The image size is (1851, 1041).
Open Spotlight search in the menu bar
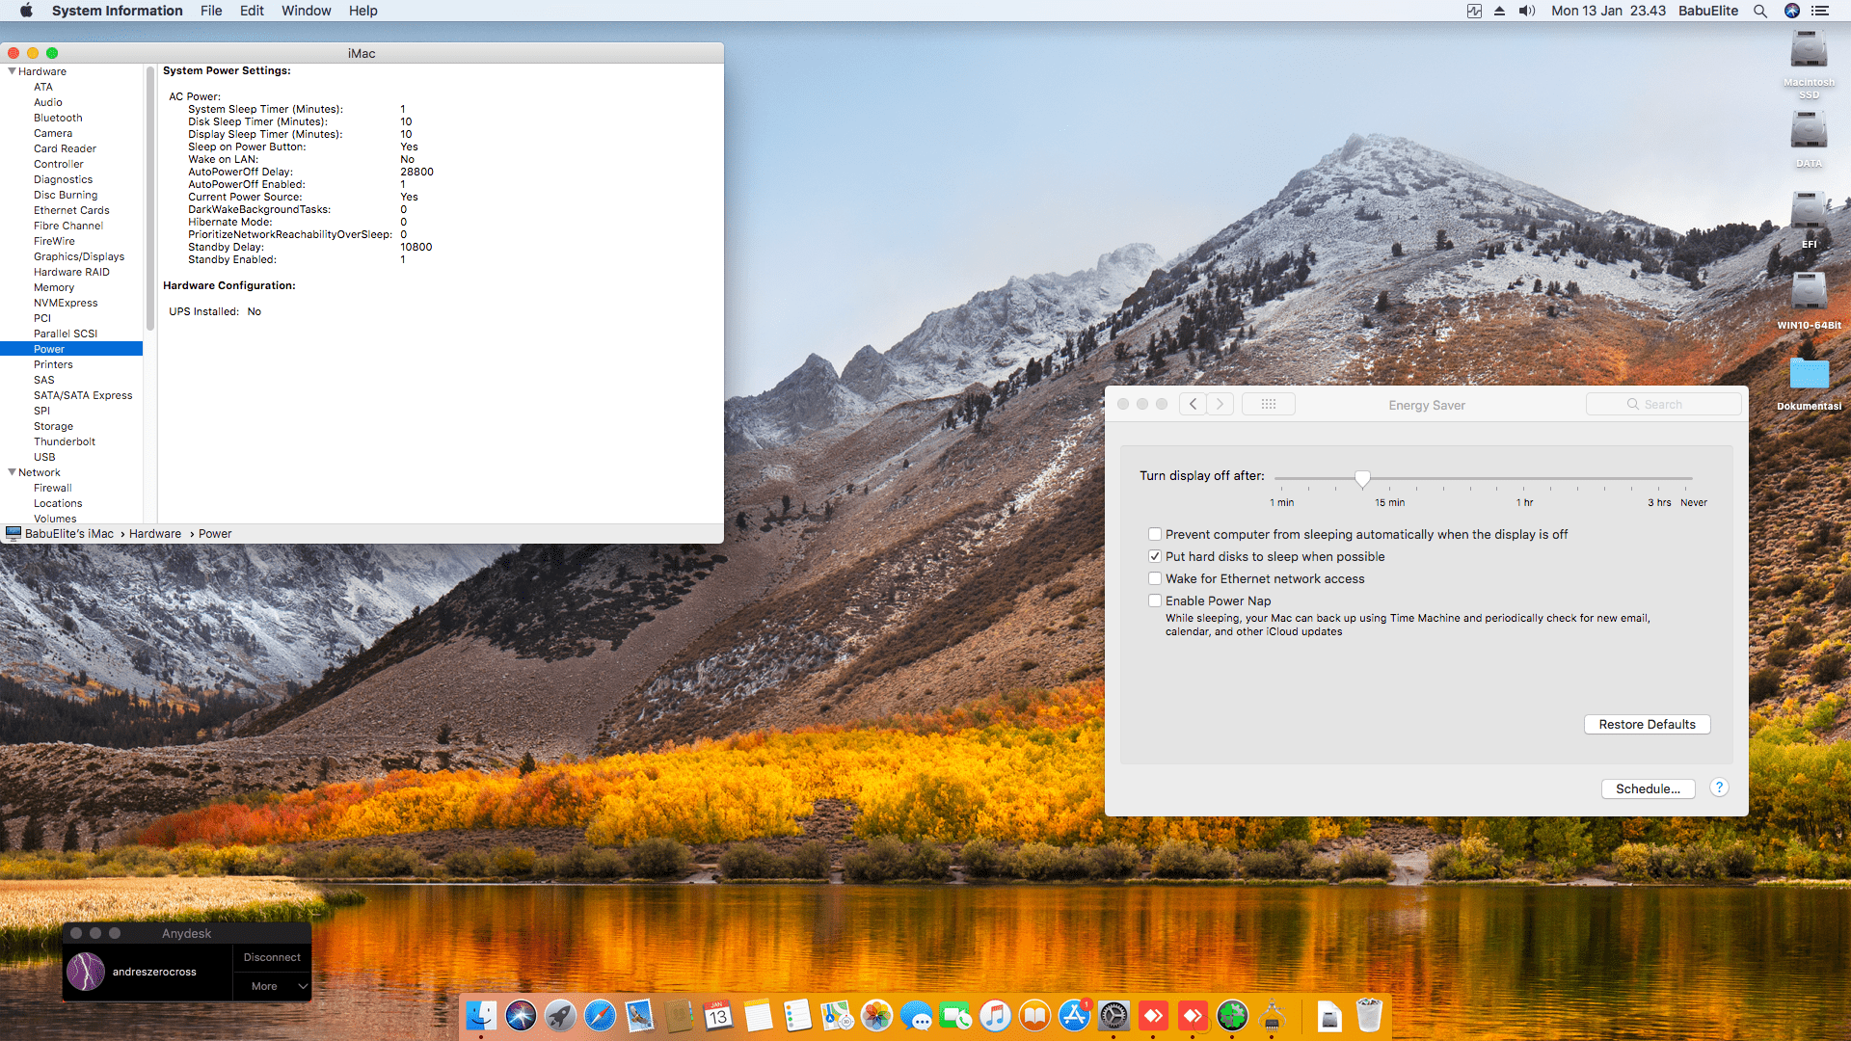click(1760, 11)
